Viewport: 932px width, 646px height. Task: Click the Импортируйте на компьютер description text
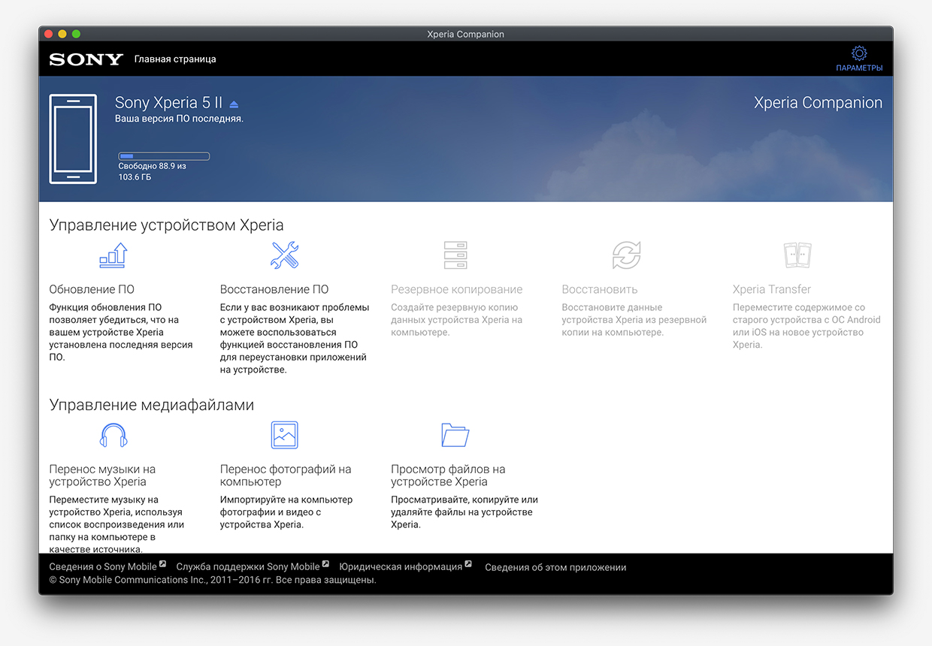(286, 512)
